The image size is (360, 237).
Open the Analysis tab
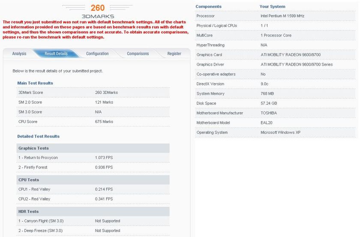19,54
